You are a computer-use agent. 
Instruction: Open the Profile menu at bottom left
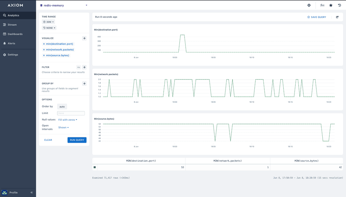13,193
